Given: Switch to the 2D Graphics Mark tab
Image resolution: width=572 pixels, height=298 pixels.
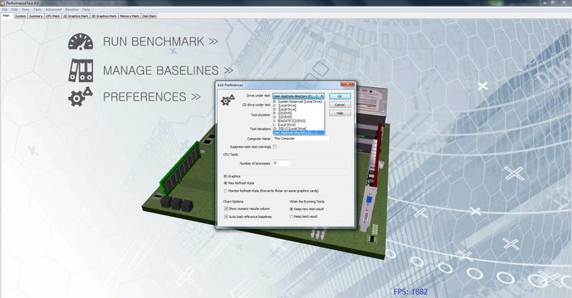Looking at the screenshot, I should click(x=76, y=16).
